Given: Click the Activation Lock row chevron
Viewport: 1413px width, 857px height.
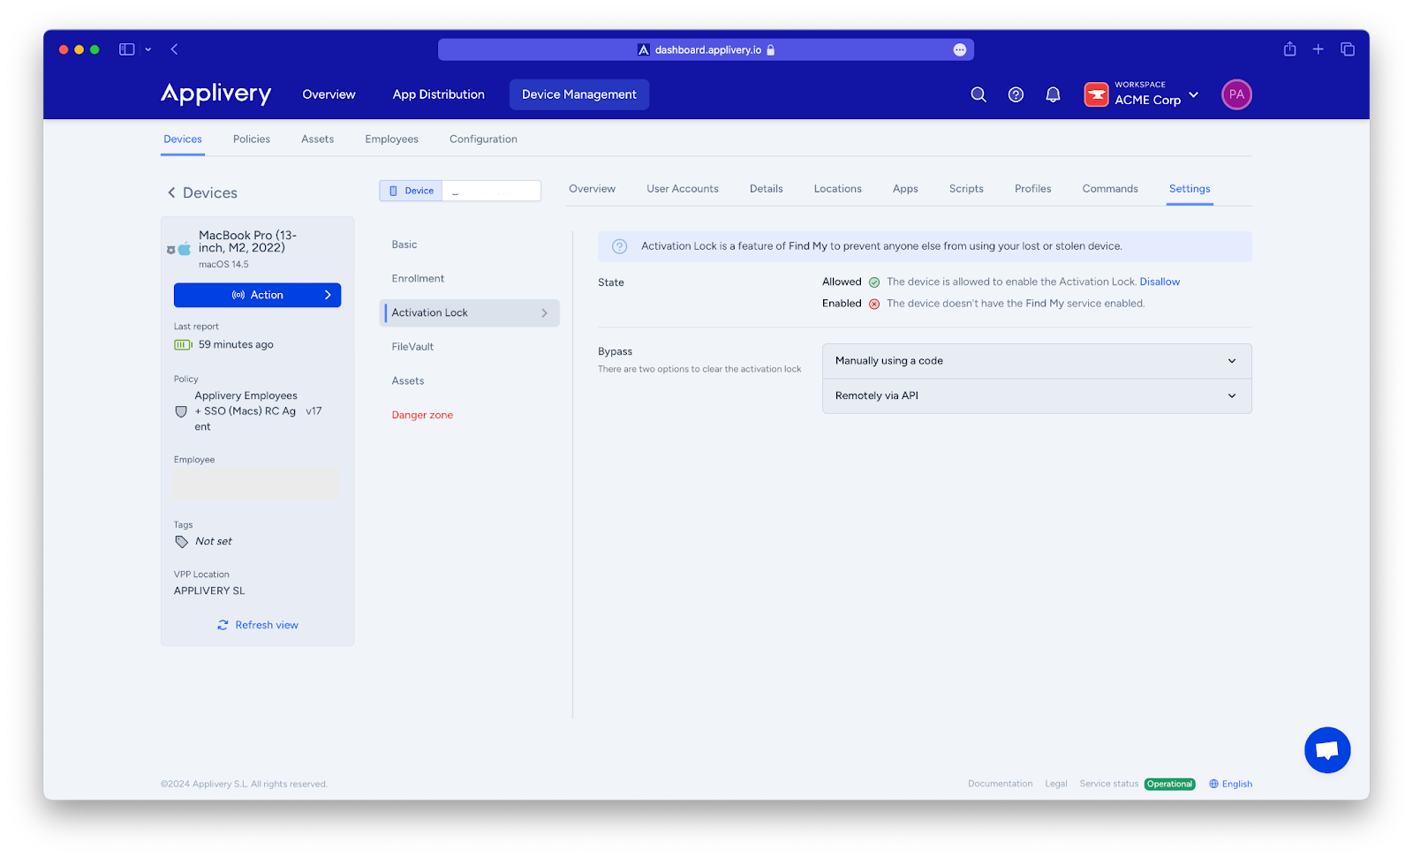Looking at the screenshot, I should click(x=544, y=313).
